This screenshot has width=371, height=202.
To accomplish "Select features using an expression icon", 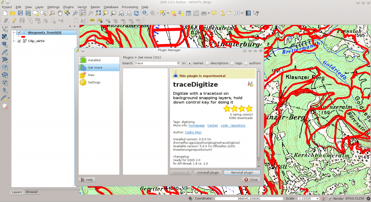I will [181, 13].
